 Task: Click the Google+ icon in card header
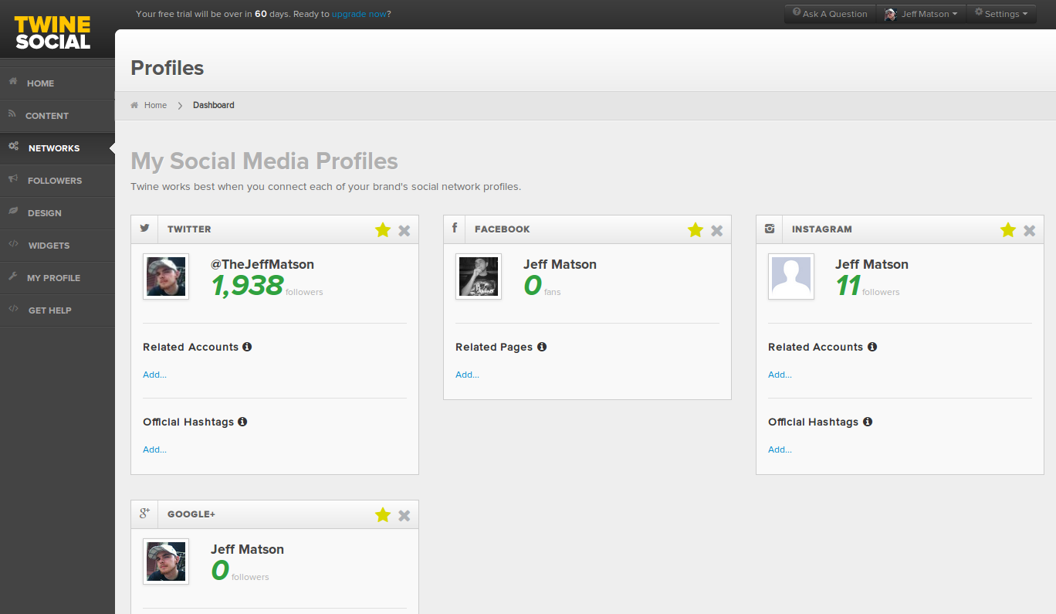click(x=144, y=514)
